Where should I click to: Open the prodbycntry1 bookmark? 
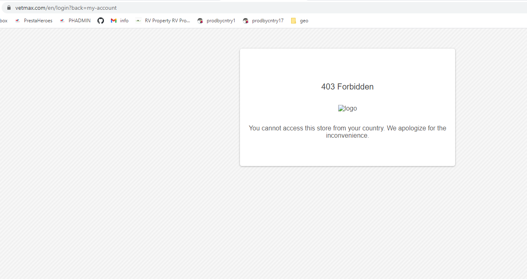point(216,21)
